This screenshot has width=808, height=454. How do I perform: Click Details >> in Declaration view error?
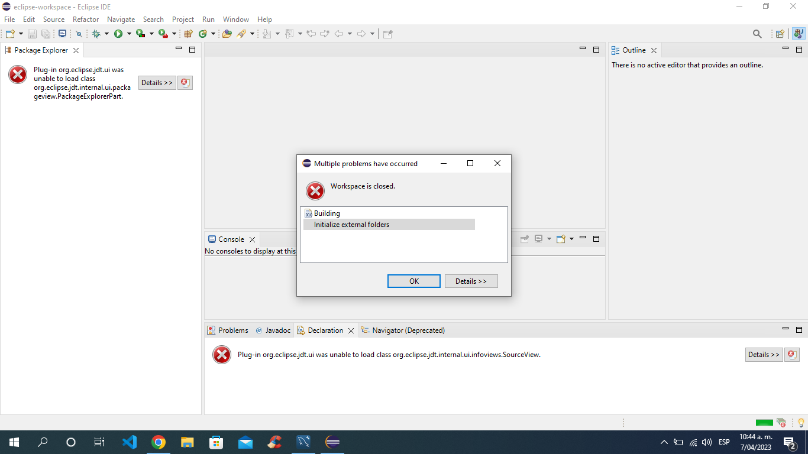pos(764,355)
